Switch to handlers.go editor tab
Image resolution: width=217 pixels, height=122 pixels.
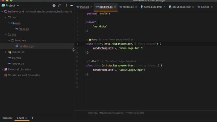pos(106,7)
